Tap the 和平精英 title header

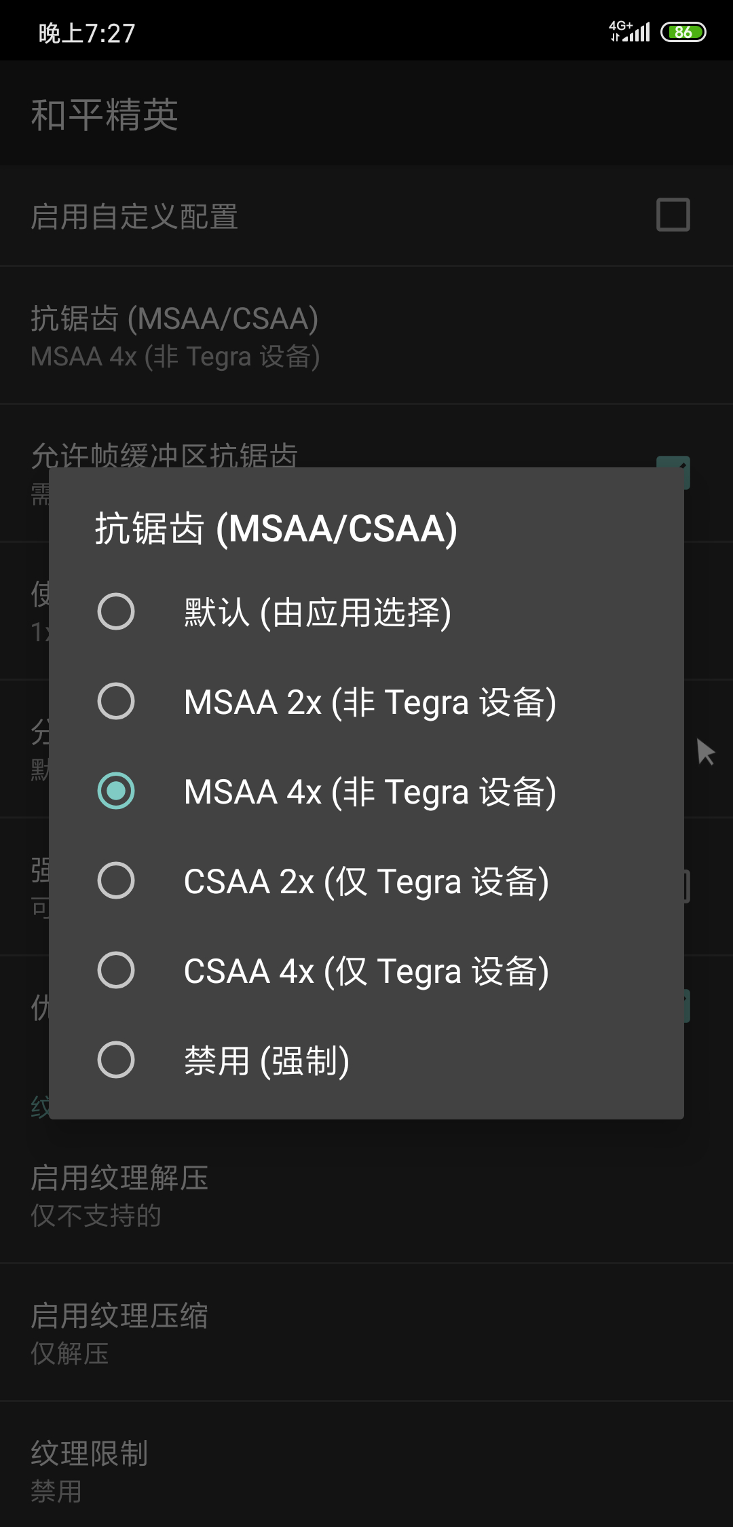point(105,114)
